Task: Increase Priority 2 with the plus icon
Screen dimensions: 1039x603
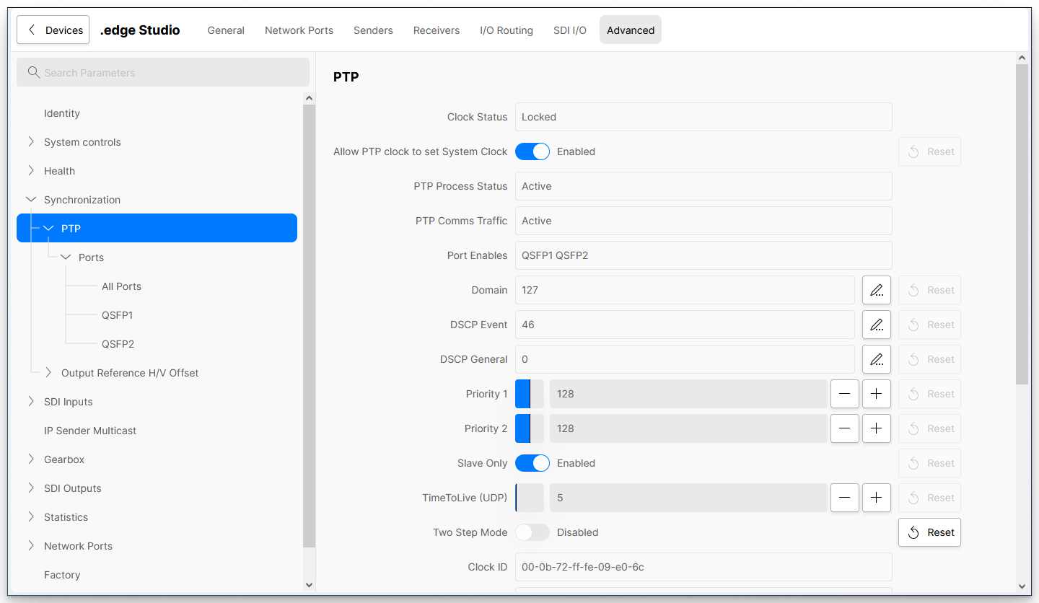Action: click(x=876, y=428)
